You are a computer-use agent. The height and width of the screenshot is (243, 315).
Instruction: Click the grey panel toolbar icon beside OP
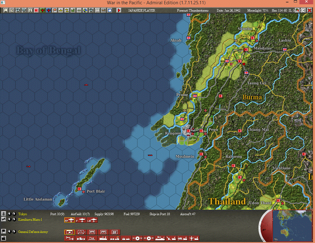104,10
